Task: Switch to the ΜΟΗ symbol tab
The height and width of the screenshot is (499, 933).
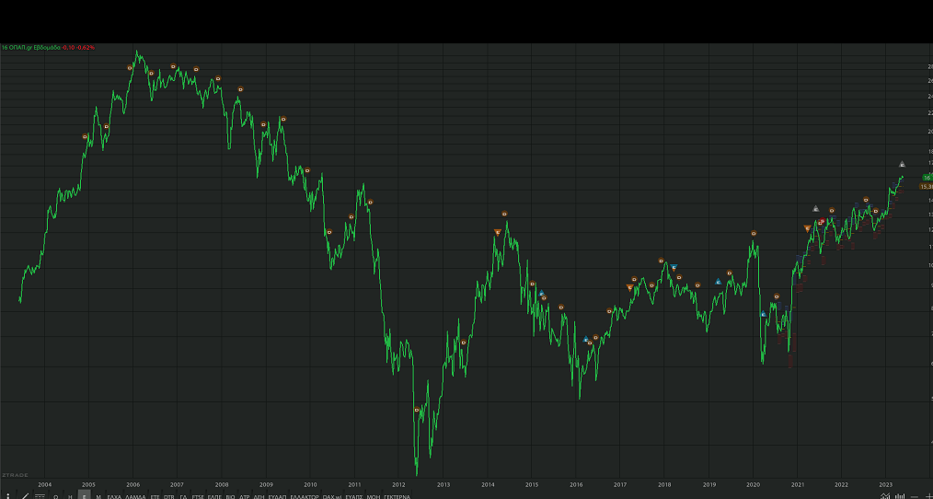Action: pos(374,496)
